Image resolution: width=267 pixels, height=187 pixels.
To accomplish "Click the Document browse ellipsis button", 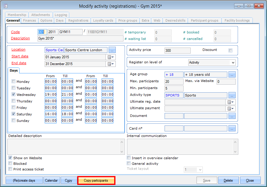I will pyautogui.click(x=232, y=116).
